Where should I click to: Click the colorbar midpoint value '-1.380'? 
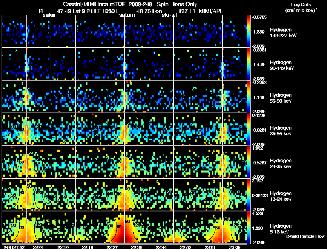click(x=258, y=32)
